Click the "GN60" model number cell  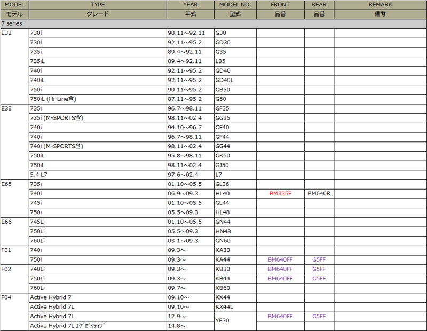point(235,241)
